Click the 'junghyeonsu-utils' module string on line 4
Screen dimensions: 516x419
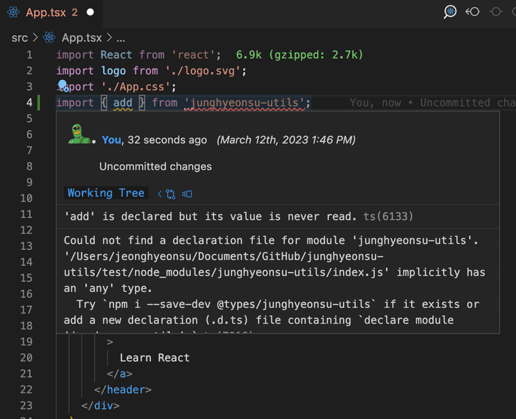244,103
